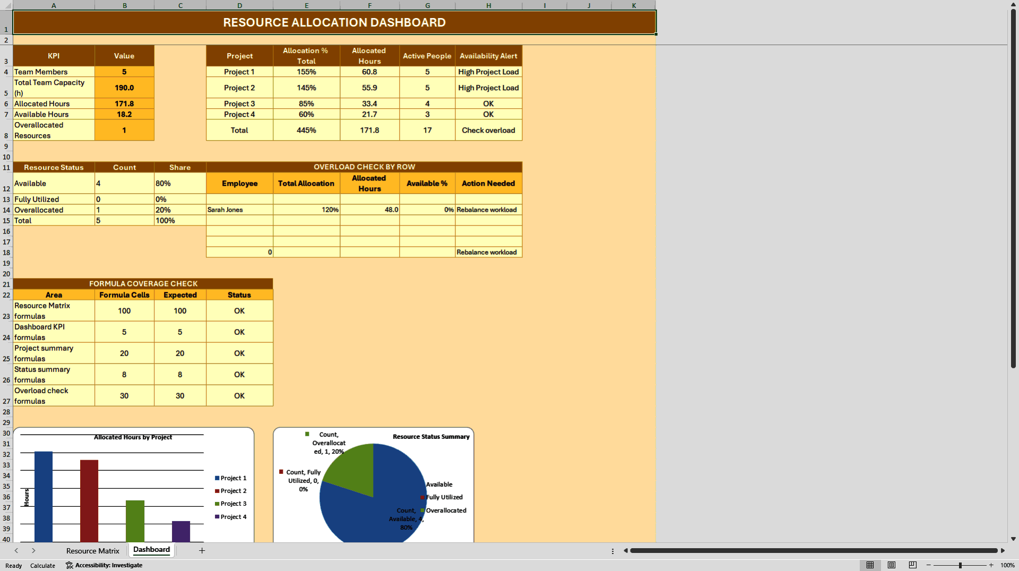Screen dimensions: 1019x571
Task: Go to previous sheet tab arrow
Action: pos(16,550)
